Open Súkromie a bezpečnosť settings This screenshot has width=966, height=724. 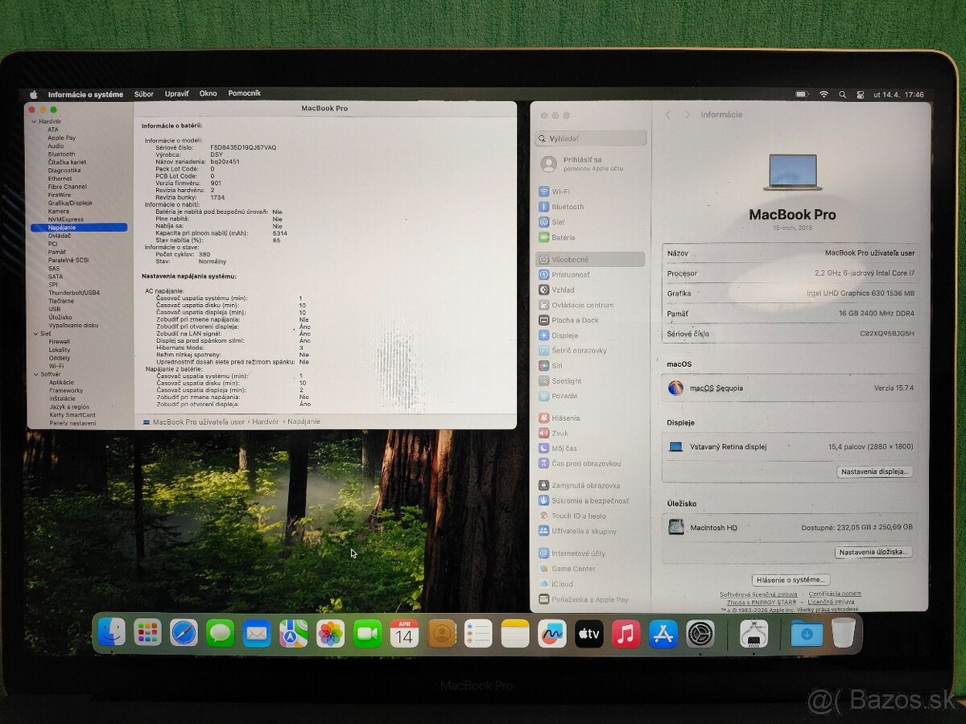coord(582,500)
